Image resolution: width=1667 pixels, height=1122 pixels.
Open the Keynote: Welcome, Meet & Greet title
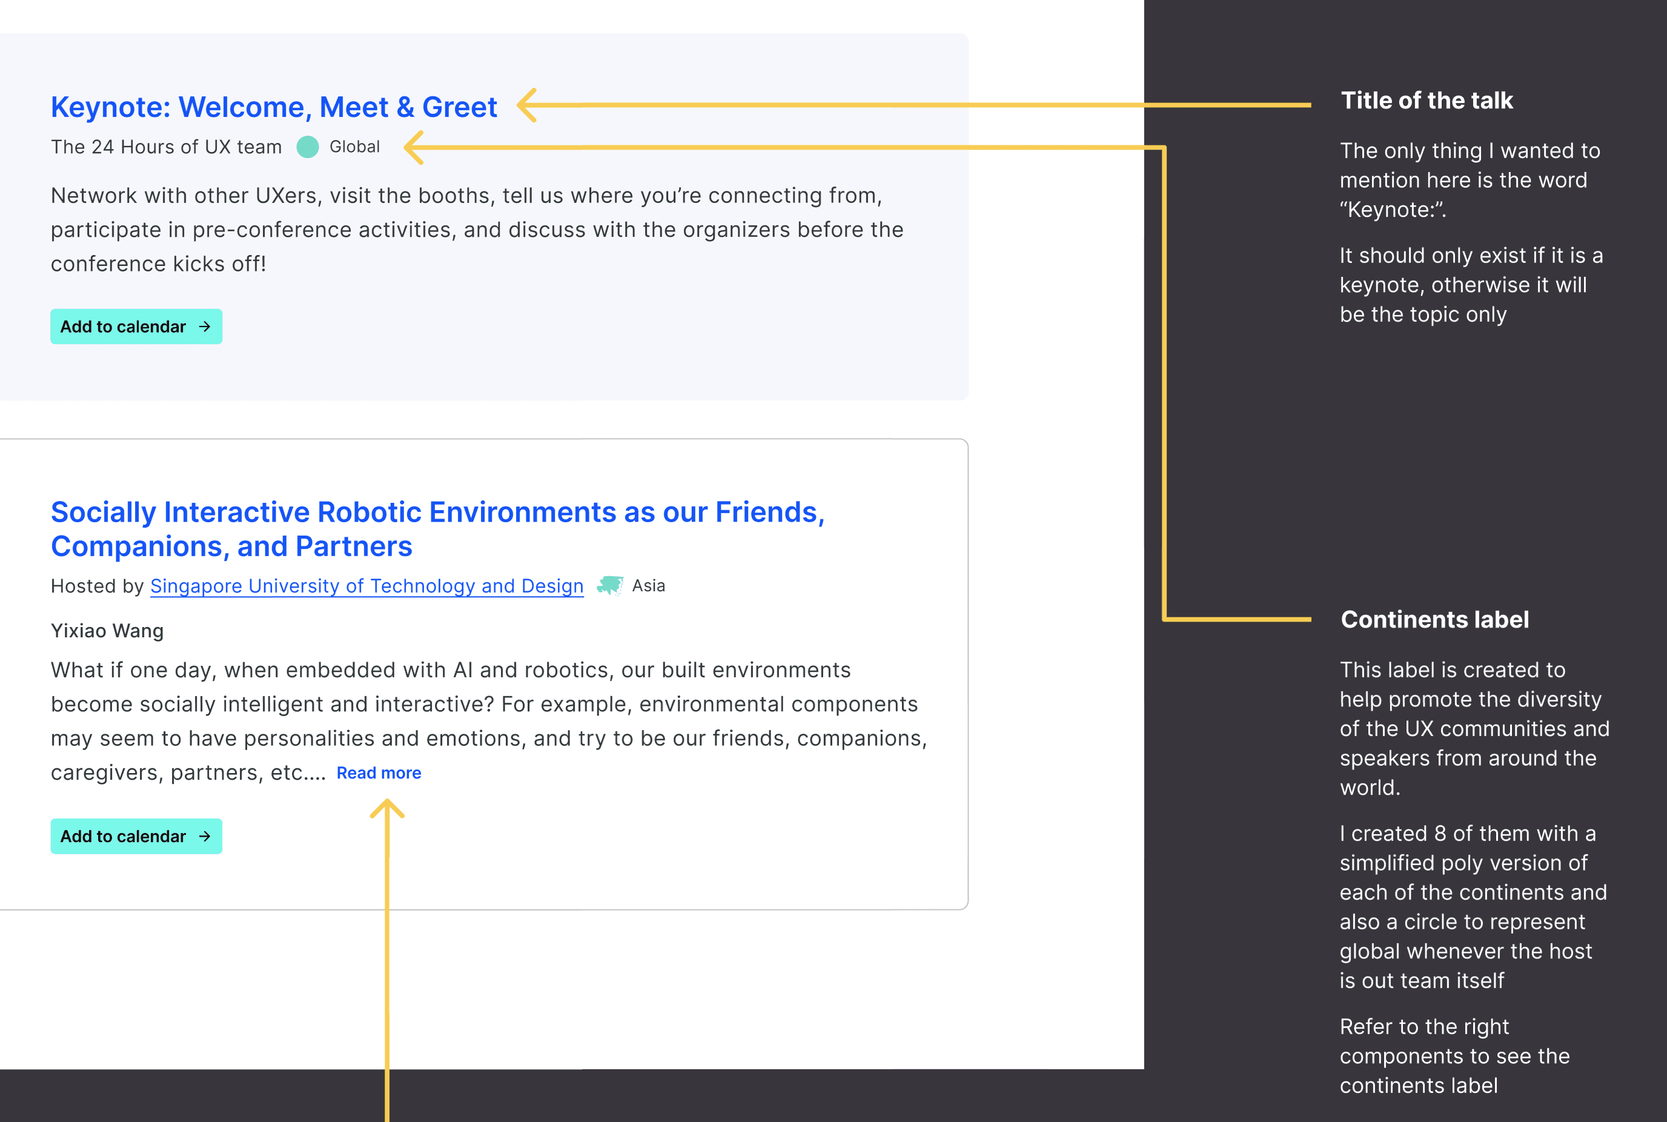[x=273, y=107]
